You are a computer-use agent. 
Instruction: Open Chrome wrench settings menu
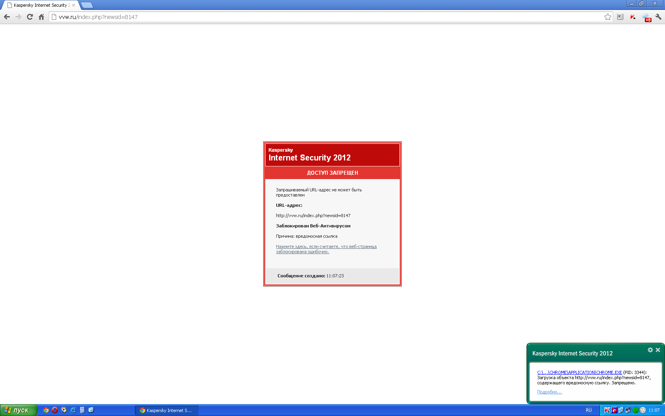point(658,17)
